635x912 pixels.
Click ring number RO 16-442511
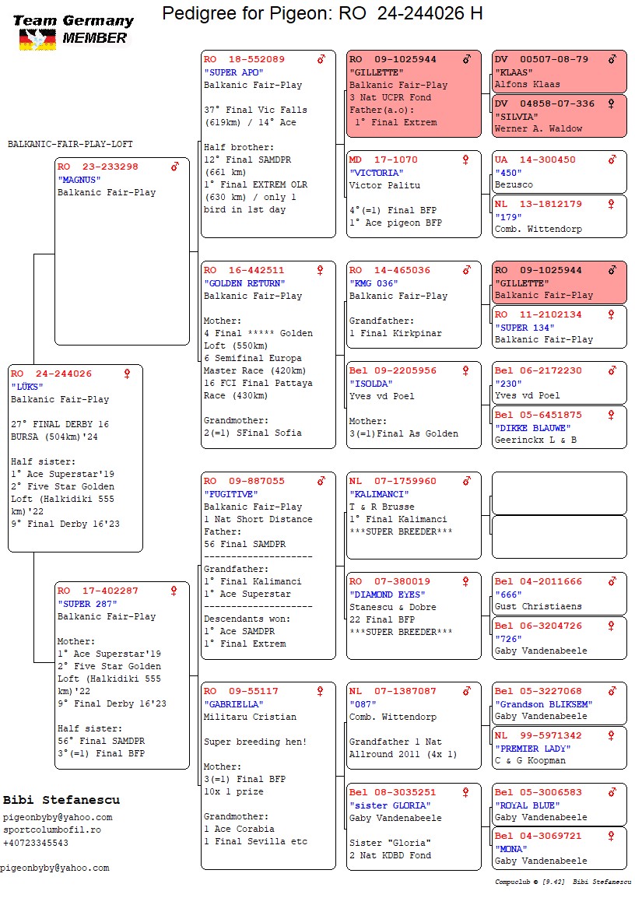pyautogui.click(x=244, y=270)
